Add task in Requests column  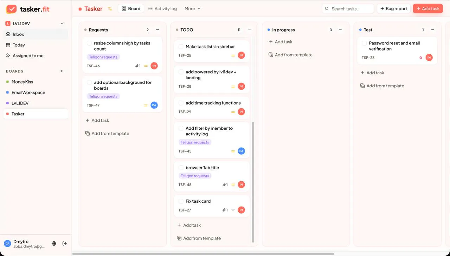97,120
